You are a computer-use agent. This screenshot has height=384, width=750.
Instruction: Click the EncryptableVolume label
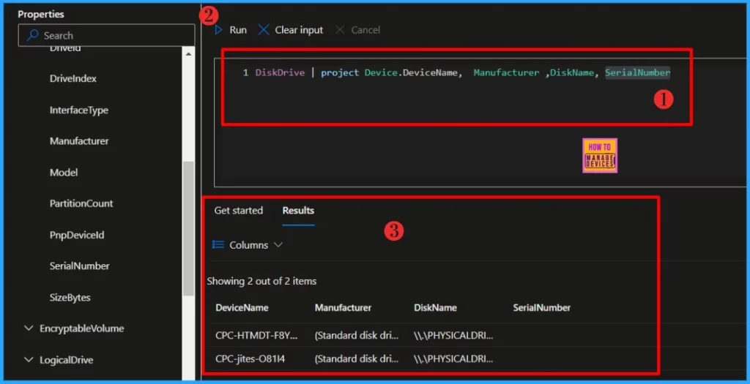pos(82,328)
